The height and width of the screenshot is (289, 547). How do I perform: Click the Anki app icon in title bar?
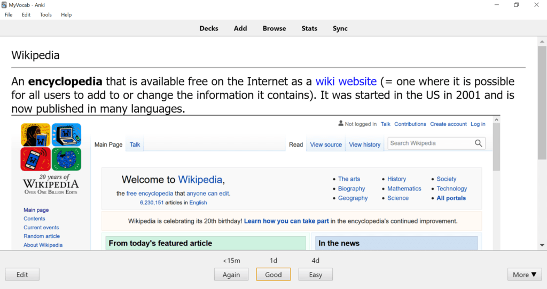[x=4, y=5]
